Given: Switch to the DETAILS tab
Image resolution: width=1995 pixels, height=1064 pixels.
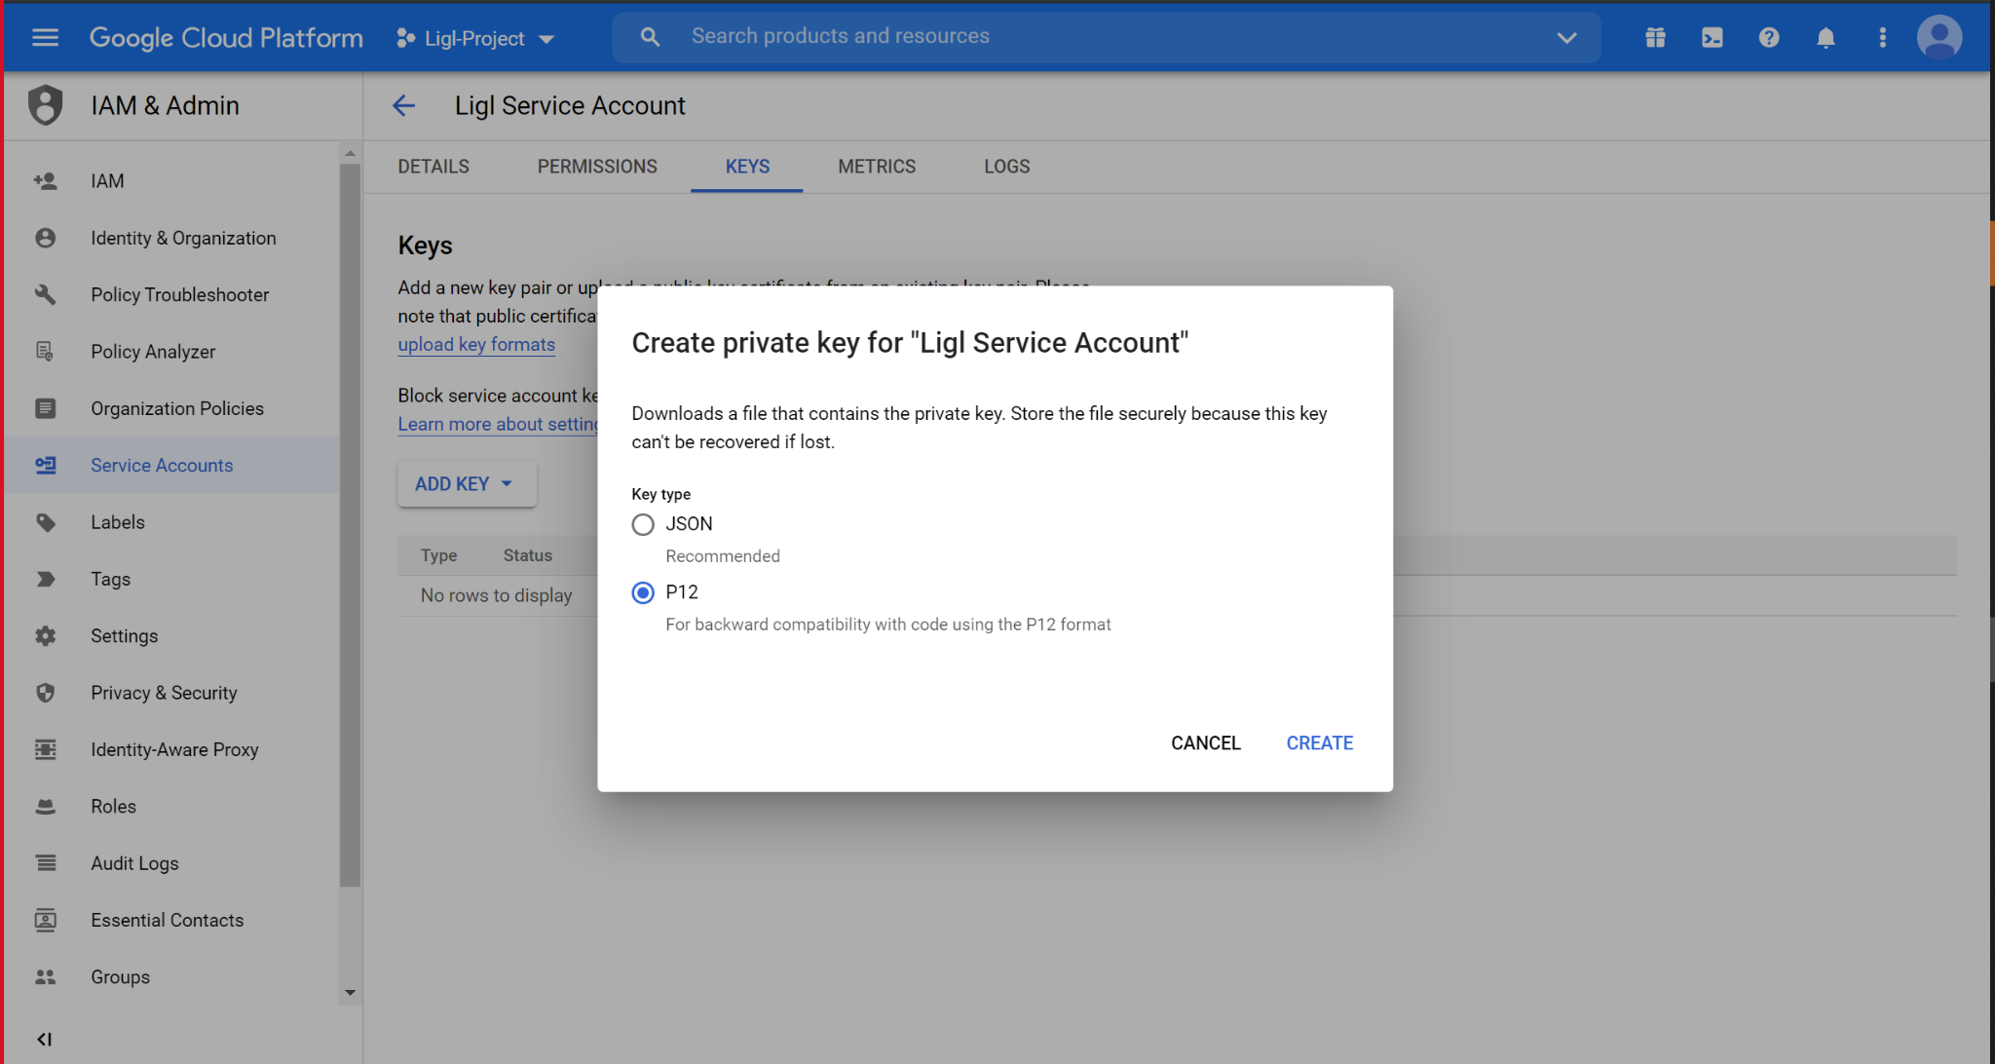Looking at the screenshot, I should (433, 167).
